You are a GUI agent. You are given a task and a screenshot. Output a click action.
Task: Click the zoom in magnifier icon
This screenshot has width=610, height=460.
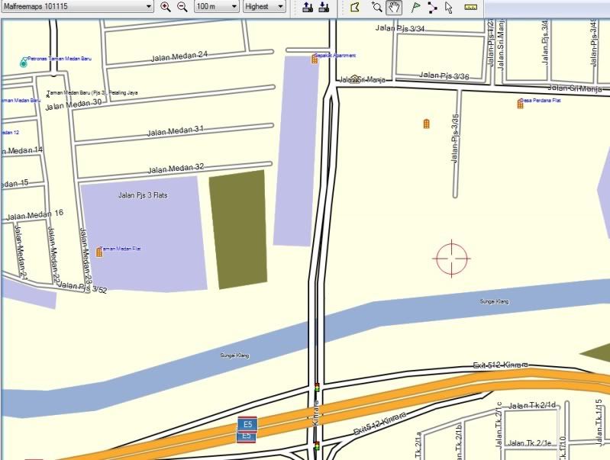click(166, 7)
